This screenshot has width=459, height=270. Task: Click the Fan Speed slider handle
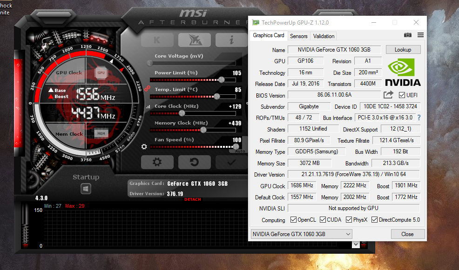236,146
